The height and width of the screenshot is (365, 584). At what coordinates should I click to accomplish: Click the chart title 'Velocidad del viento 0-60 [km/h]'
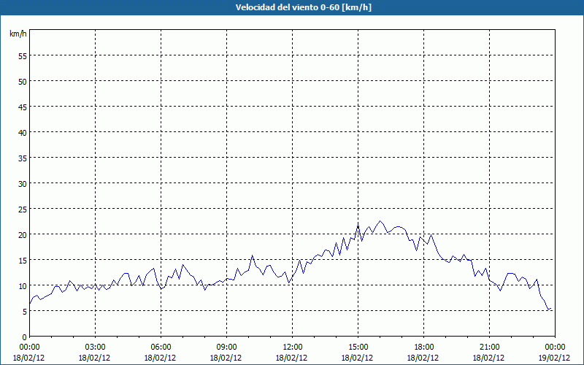(x=303, y=7)
